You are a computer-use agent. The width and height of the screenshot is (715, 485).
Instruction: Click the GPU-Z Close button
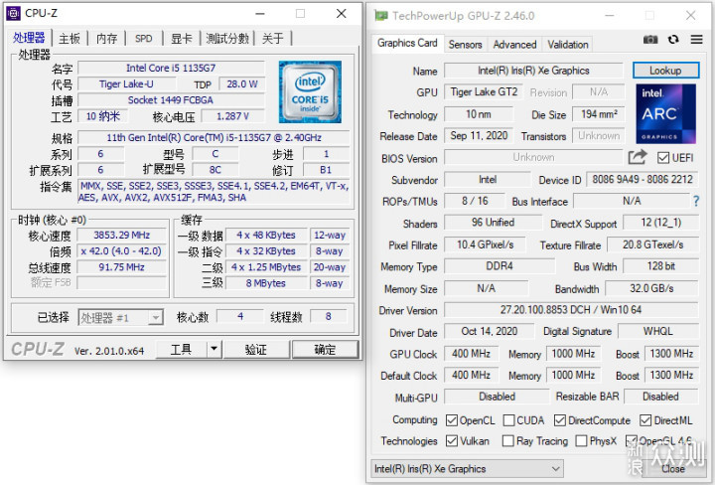click(673, 468)
